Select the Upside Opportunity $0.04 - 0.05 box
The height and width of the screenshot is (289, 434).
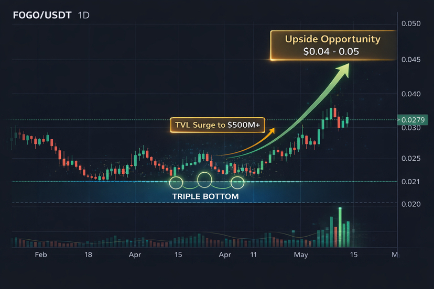[333, 46]
